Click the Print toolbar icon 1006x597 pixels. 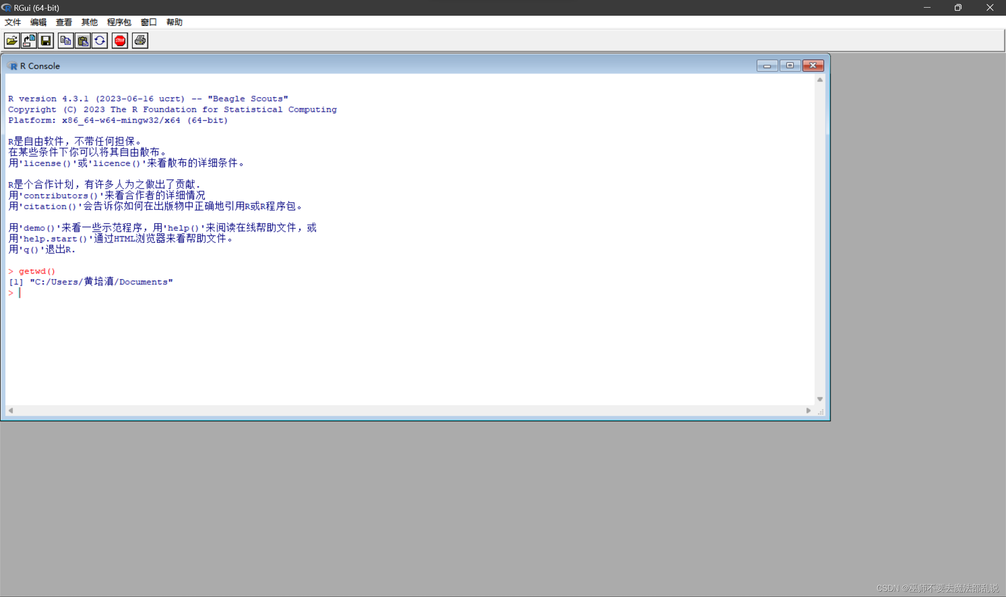(140, 41)
